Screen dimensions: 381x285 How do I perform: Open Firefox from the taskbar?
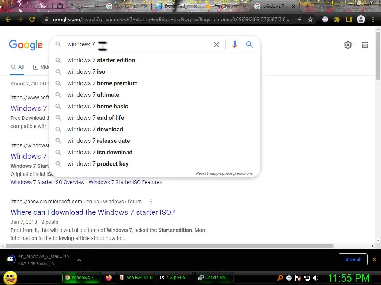109,278
